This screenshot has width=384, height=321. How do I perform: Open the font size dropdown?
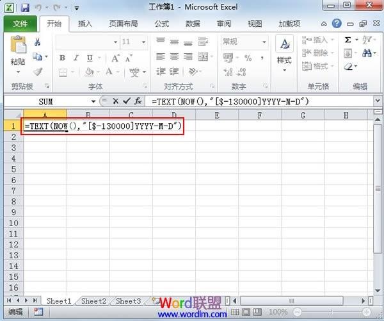click(x=144, y=42)
